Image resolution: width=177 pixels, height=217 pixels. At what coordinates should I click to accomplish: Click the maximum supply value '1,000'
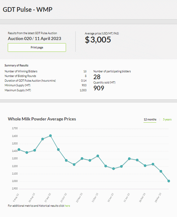click(x=83, y=90)
